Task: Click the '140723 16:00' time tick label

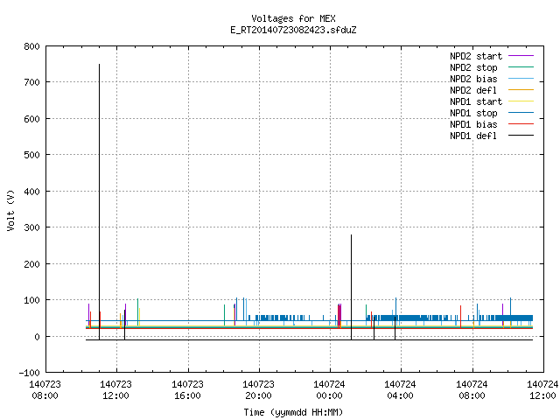Action: (187, 390)
